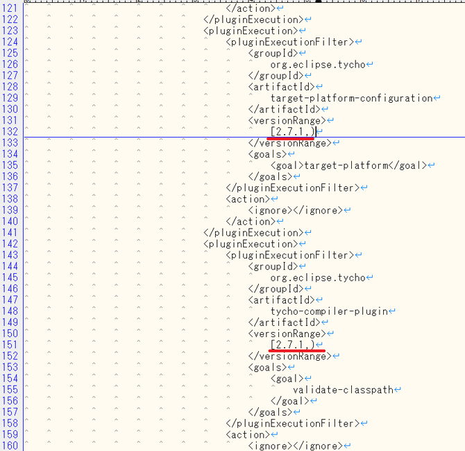Click <ignore></ignore> on line 160

click(296, 445)
